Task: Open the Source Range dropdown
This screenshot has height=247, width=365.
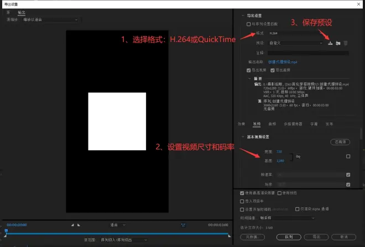Action: tap(124, 240)
